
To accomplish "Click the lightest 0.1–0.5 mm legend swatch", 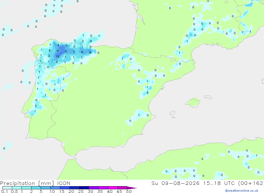I will coord(7,188).
